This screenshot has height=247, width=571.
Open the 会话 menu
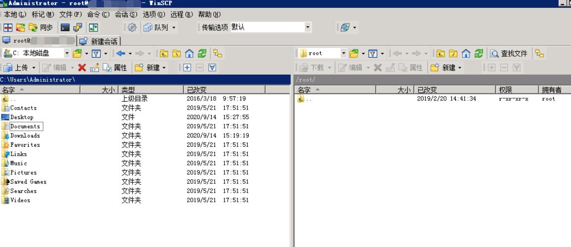click(126, 14)
